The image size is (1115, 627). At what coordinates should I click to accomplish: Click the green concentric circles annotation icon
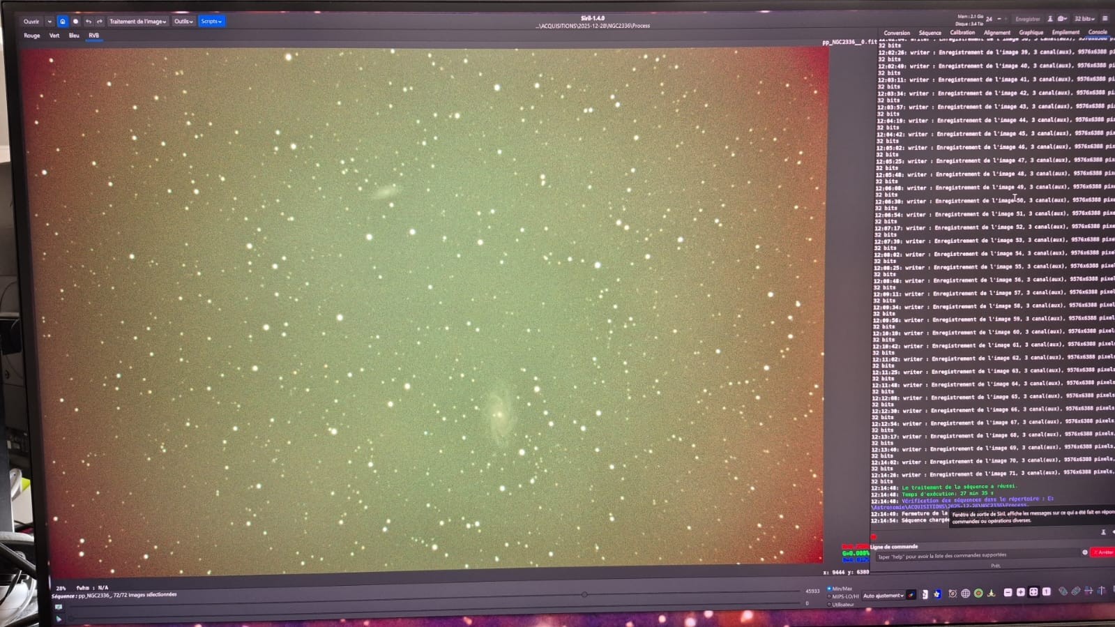pos(978,594)
